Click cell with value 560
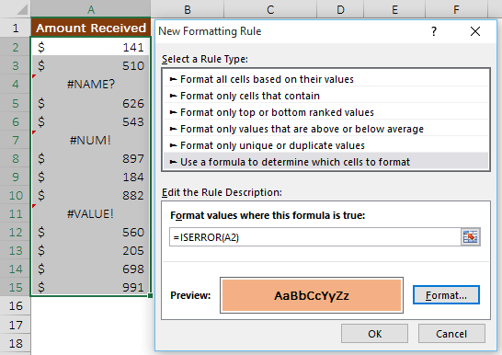 click(91, 232)
